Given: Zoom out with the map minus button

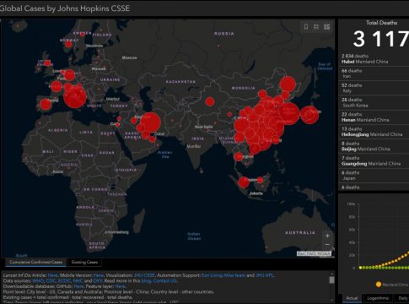Looking at the screenshot, I should click(x=327, y=244).
